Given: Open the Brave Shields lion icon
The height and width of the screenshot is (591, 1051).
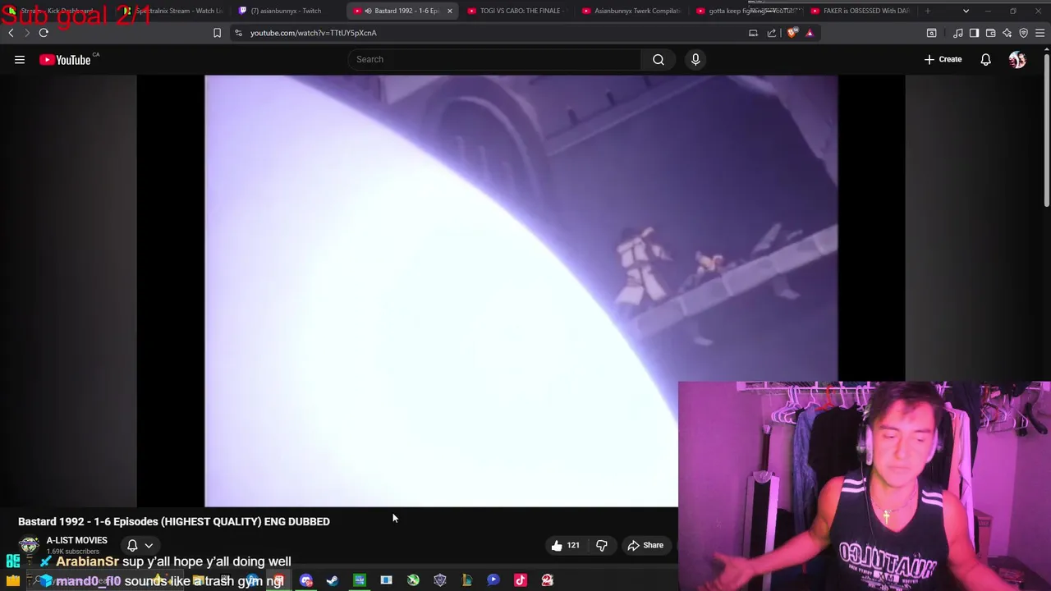Looking at the screenshot, I should 792,33.
